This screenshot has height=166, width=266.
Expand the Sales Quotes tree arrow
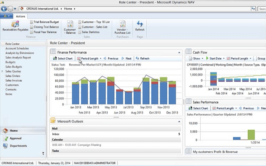[x=2, y=71]
